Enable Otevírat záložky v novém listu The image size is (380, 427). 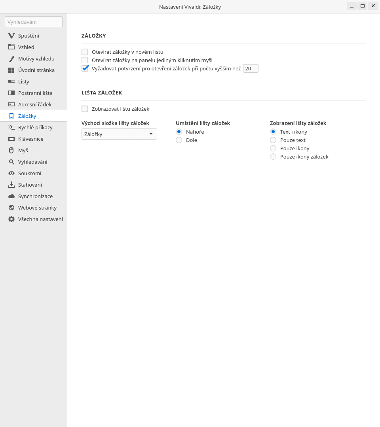85,52
